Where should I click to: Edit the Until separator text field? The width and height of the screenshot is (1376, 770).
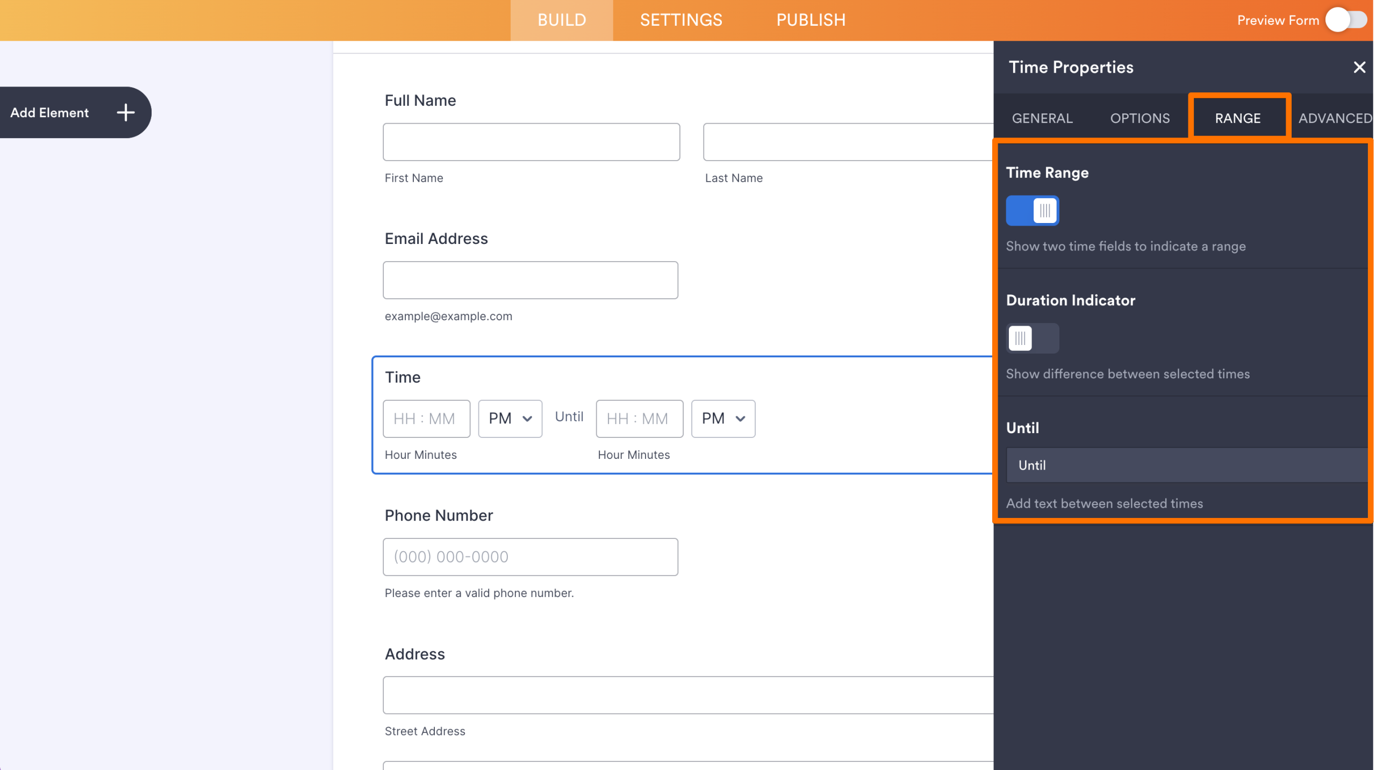click(1184, 465)
